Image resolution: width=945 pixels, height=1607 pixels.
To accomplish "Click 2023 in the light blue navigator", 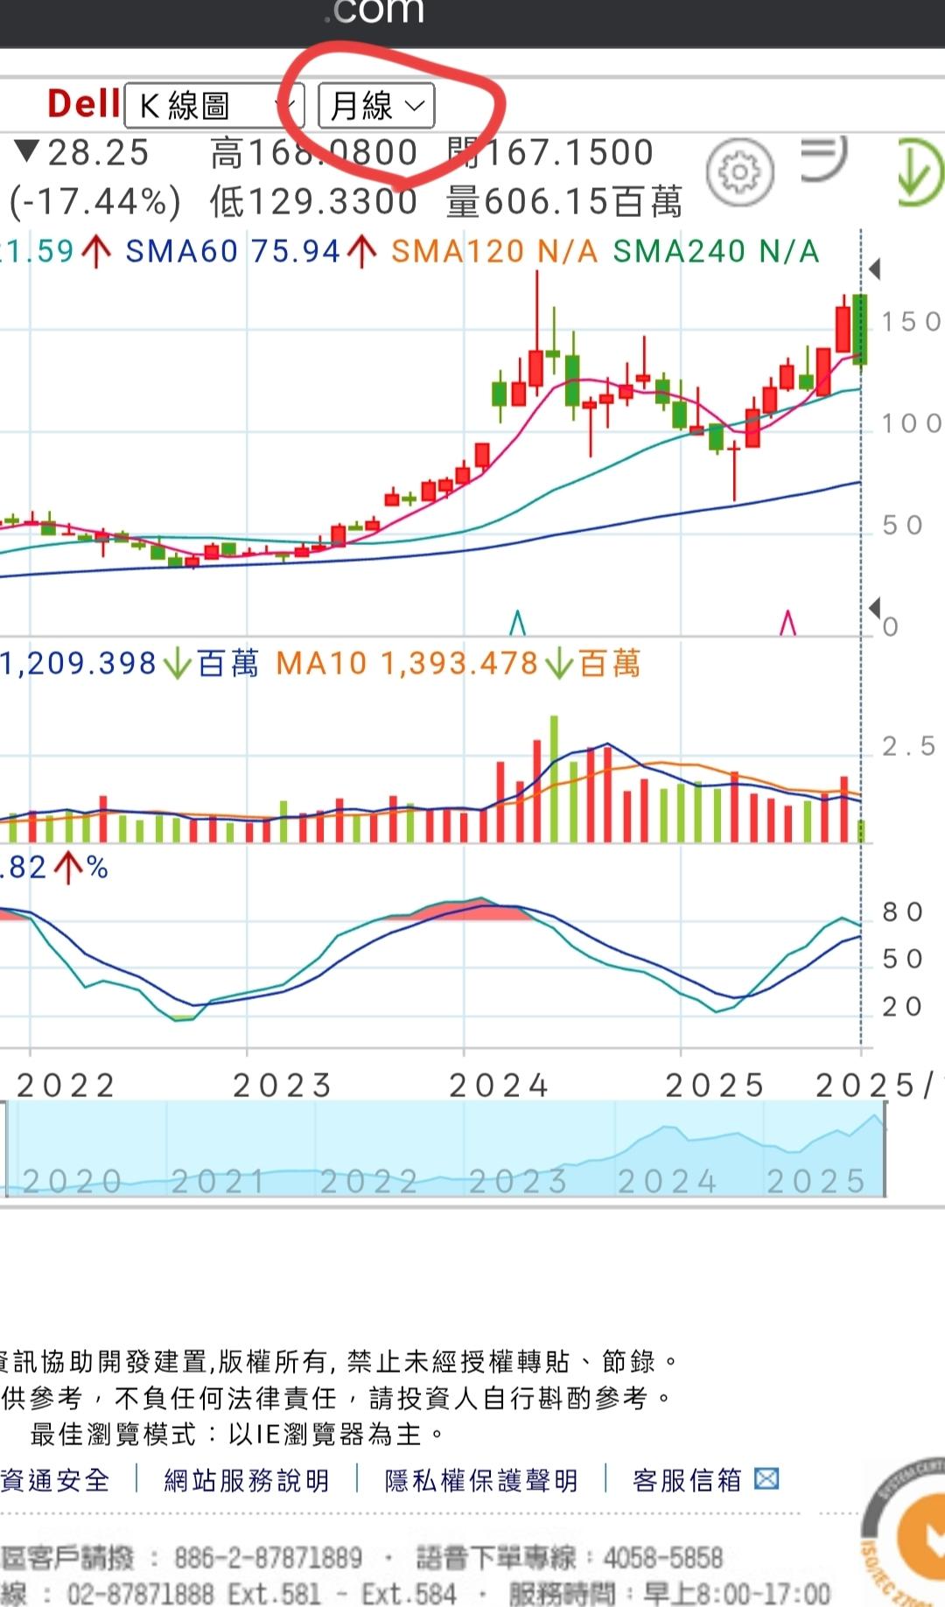I will click(x=519, y=1181).
